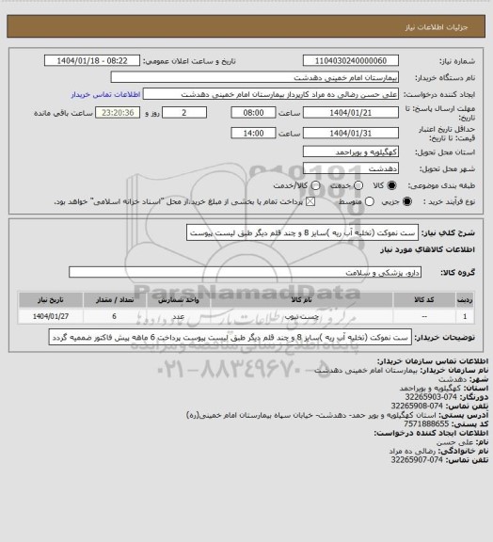
Task: Click the buyer organization name field
Action: tap(254, 77)
